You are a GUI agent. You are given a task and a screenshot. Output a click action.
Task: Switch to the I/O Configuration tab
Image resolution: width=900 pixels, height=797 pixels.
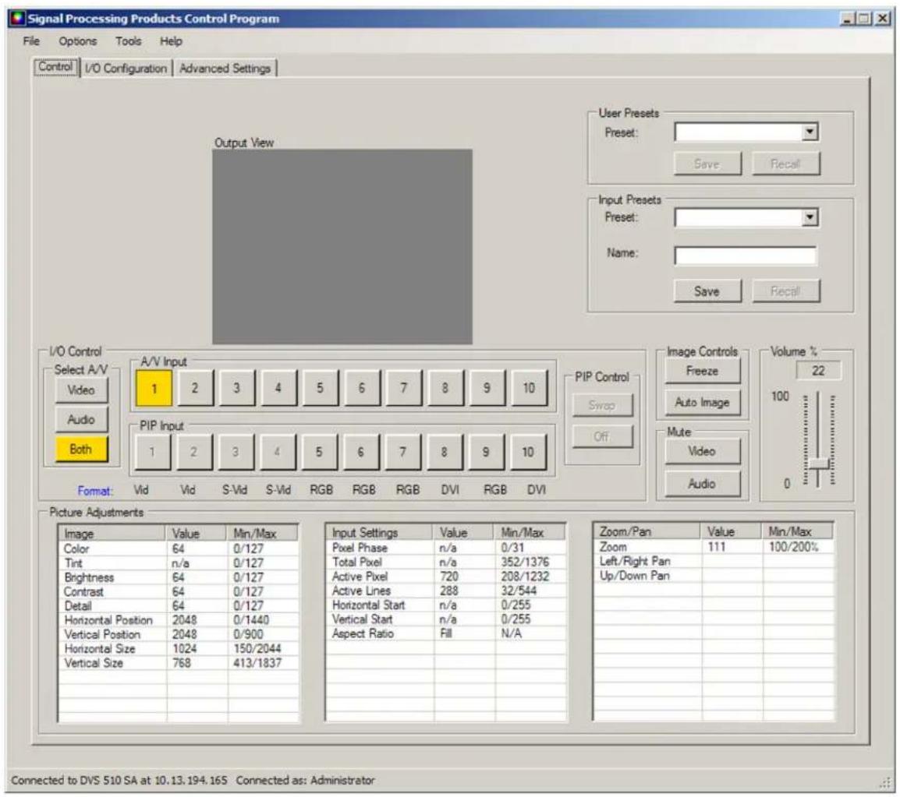pos(126,69)
